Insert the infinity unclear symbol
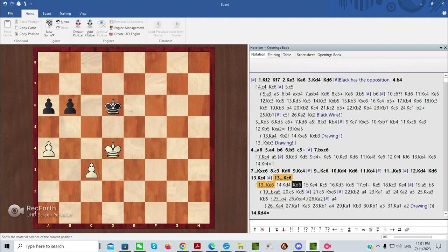Image resolution: width=448 pixels, height=252 pixels. pyautogui.click(x=363, y=230)
